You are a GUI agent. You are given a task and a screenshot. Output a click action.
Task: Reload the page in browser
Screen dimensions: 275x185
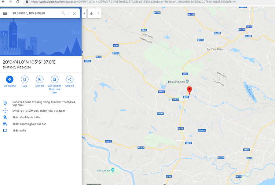tap(18, 2)
